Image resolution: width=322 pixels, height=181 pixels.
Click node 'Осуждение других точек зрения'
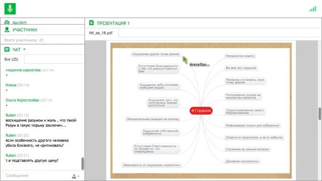click(x=155, y=54)
